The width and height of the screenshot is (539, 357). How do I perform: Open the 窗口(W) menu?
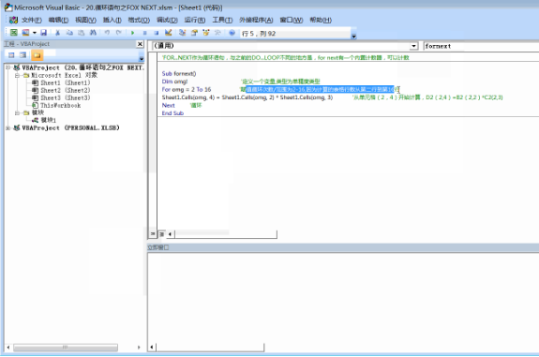[292, 20]
